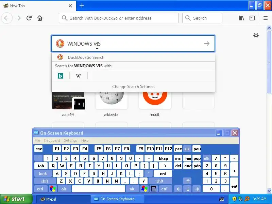Focus the address bar field
The image size is (272, 204).
[x=119, y=18]
